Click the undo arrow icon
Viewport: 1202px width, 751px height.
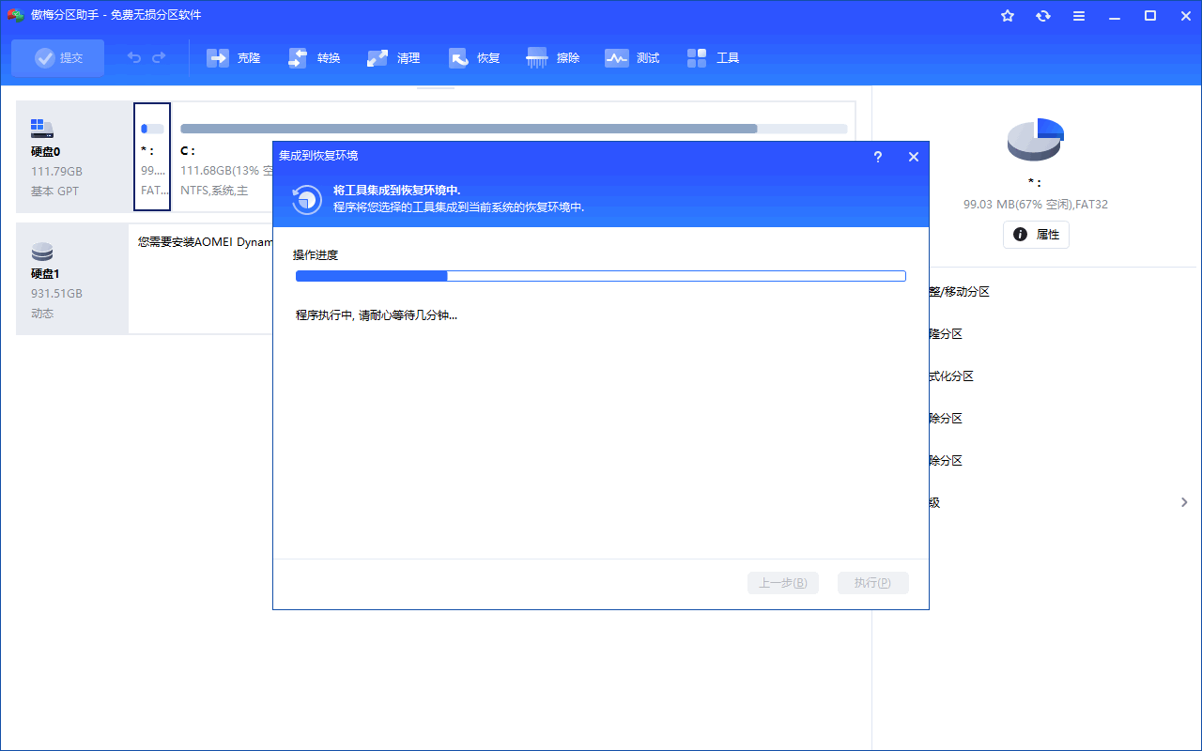pos(134,58)
